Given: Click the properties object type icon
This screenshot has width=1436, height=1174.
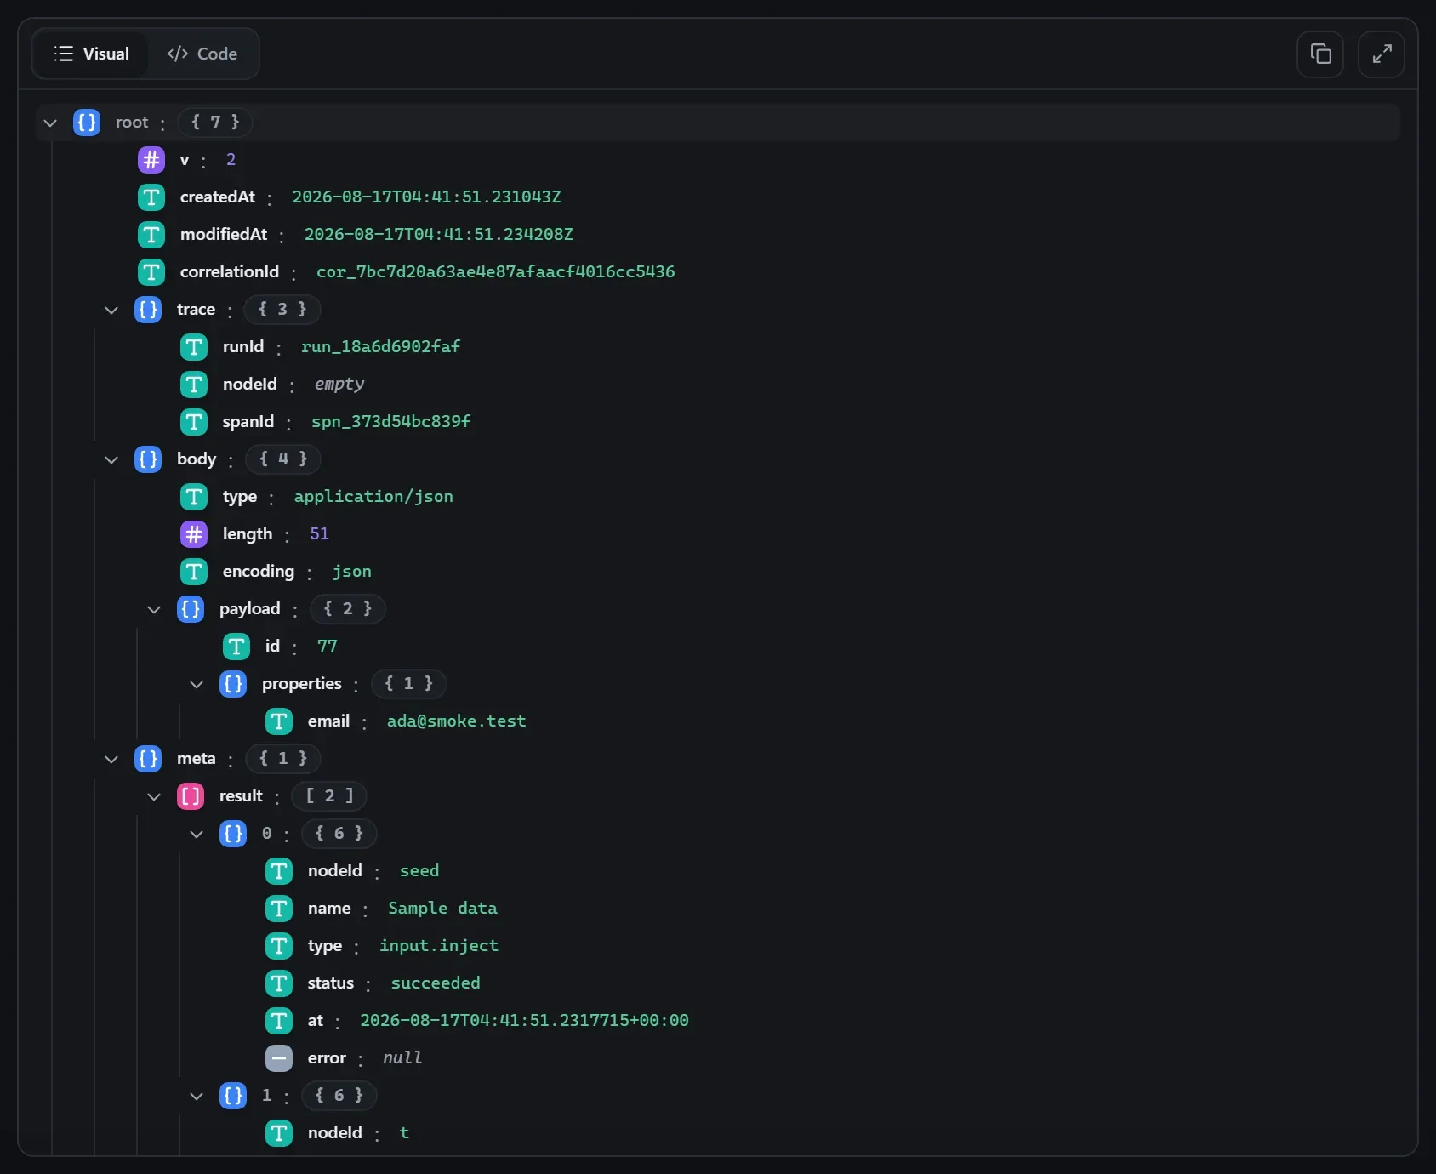Looking at the screenshot, I should point(233,684).
